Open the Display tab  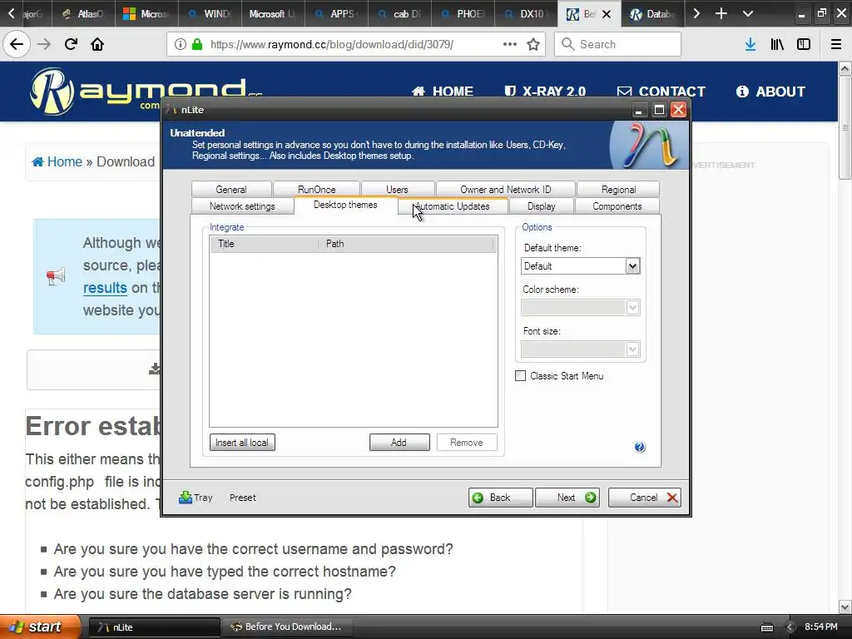pos(541,206)
